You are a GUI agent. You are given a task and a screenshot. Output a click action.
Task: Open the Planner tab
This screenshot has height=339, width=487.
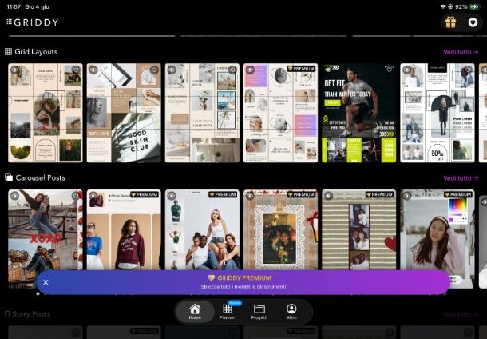pos(227,312)
